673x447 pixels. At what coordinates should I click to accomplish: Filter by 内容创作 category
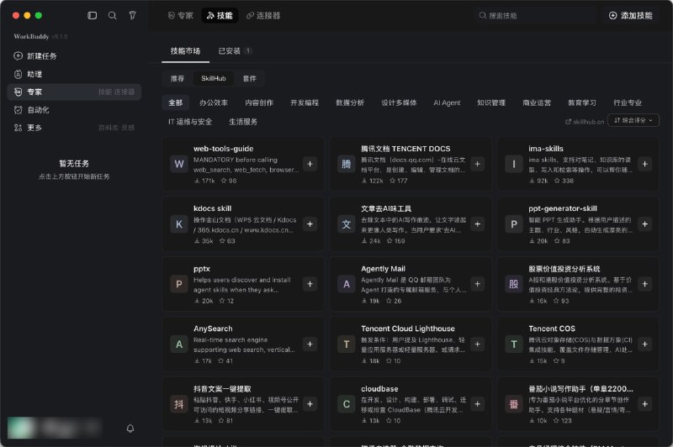(259, 103)
